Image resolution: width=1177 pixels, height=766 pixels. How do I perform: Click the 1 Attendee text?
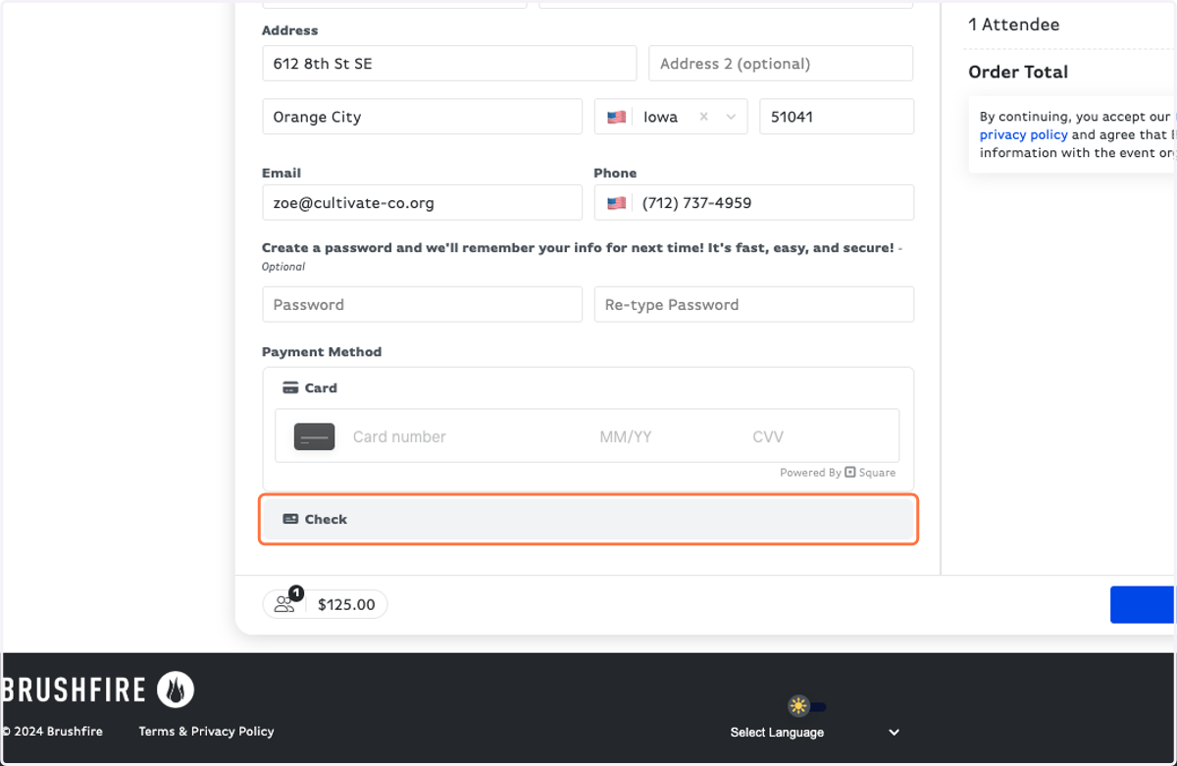point(1013,25)
